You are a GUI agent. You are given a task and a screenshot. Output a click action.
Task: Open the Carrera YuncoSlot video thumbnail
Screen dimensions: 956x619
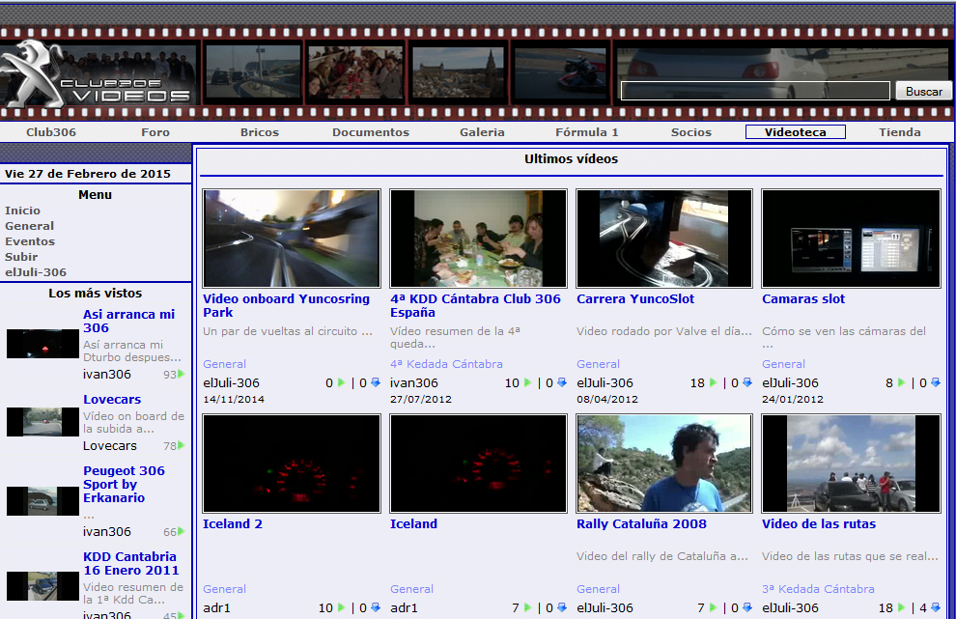pos(663,239)
